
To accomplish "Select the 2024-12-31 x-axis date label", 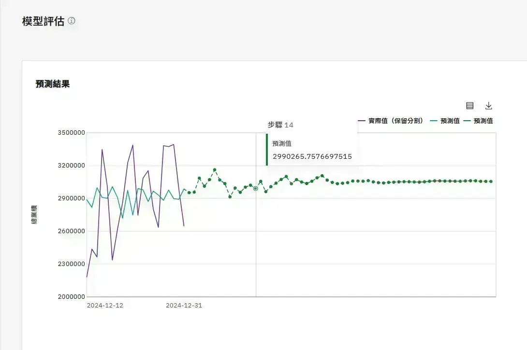I will coord(184,306).
